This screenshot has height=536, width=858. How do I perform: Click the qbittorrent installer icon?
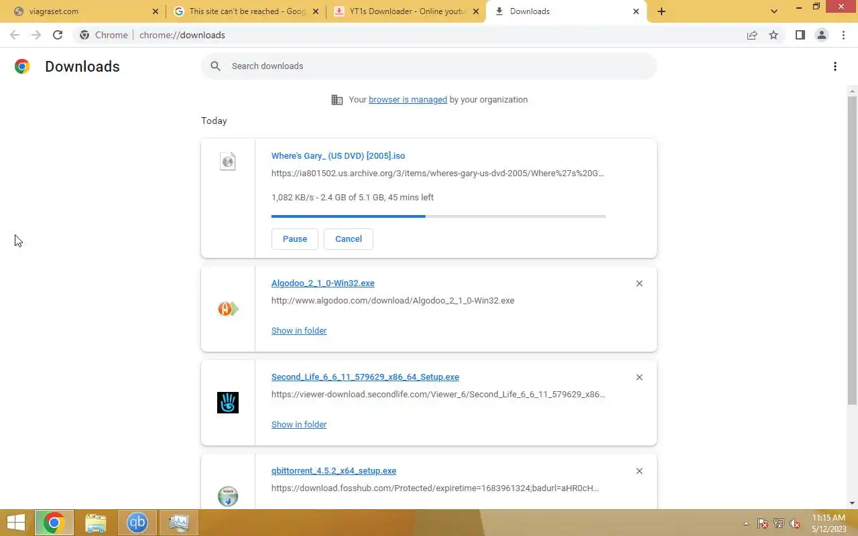(x=228, y=496)
